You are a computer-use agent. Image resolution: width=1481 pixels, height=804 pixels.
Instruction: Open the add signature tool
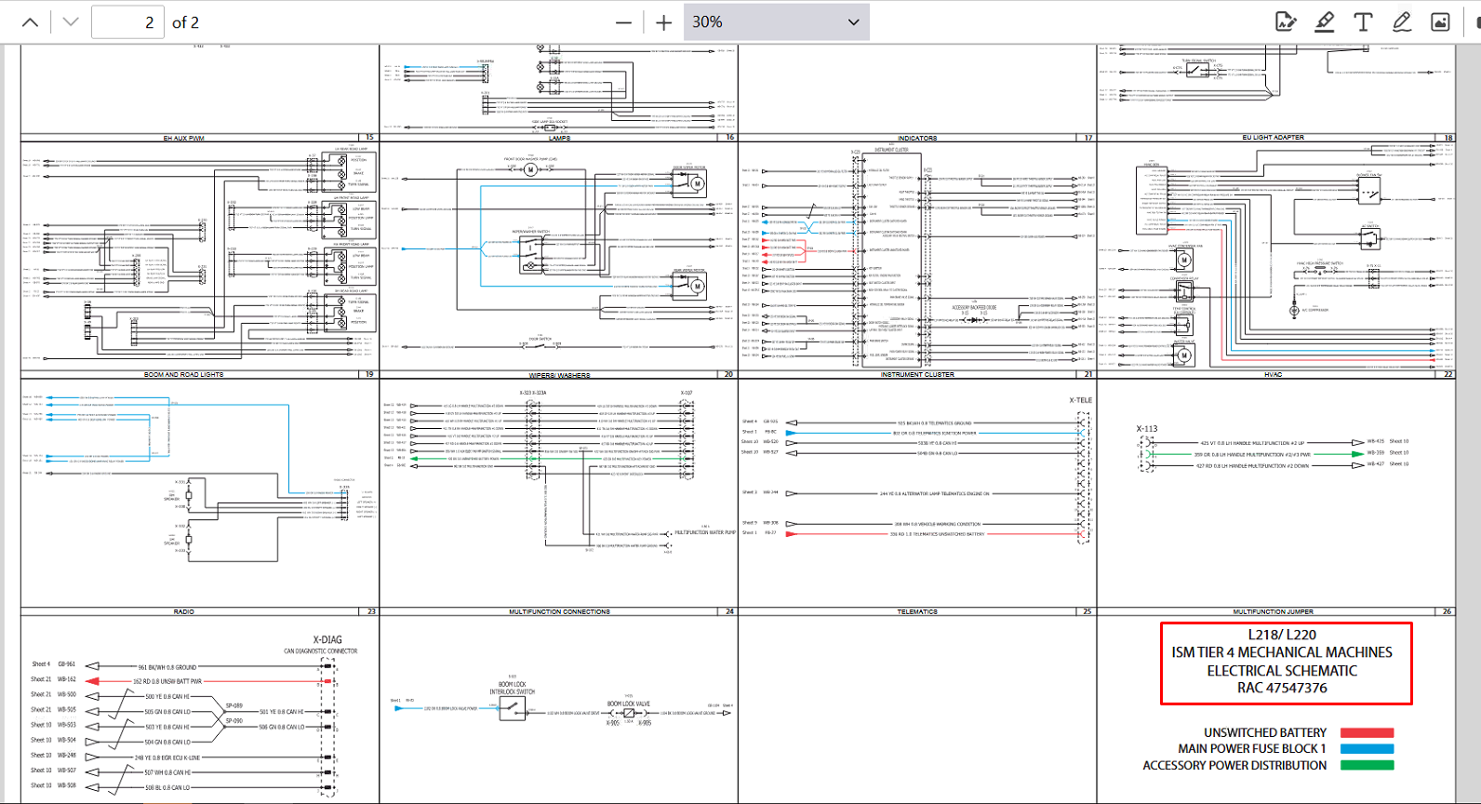tap(1286, 22)
